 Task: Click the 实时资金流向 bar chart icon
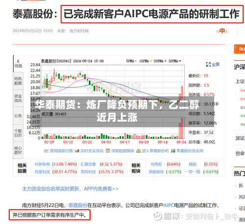click(77, 151)
